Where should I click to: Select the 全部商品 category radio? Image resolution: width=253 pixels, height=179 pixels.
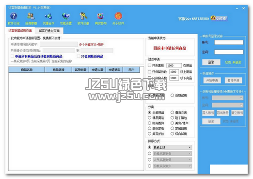tap(149, 112)
